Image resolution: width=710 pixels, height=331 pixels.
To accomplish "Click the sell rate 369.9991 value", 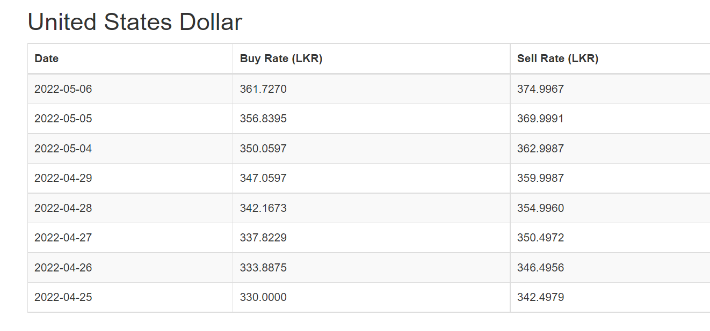I will 540,119.
